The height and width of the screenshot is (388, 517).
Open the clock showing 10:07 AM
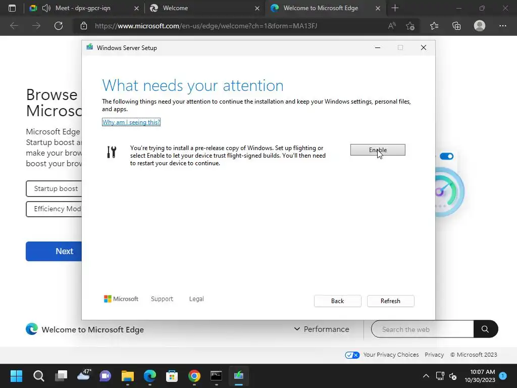(x=480, y=376)
